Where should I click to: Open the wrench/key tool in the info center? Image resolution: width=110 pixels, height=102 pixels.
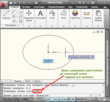point(79,2)
